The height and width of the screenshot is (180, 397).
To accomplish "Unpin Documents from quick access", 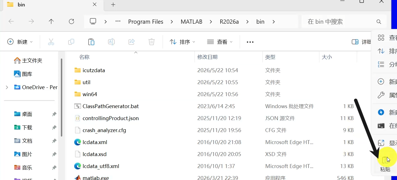I will pos(54,141).
